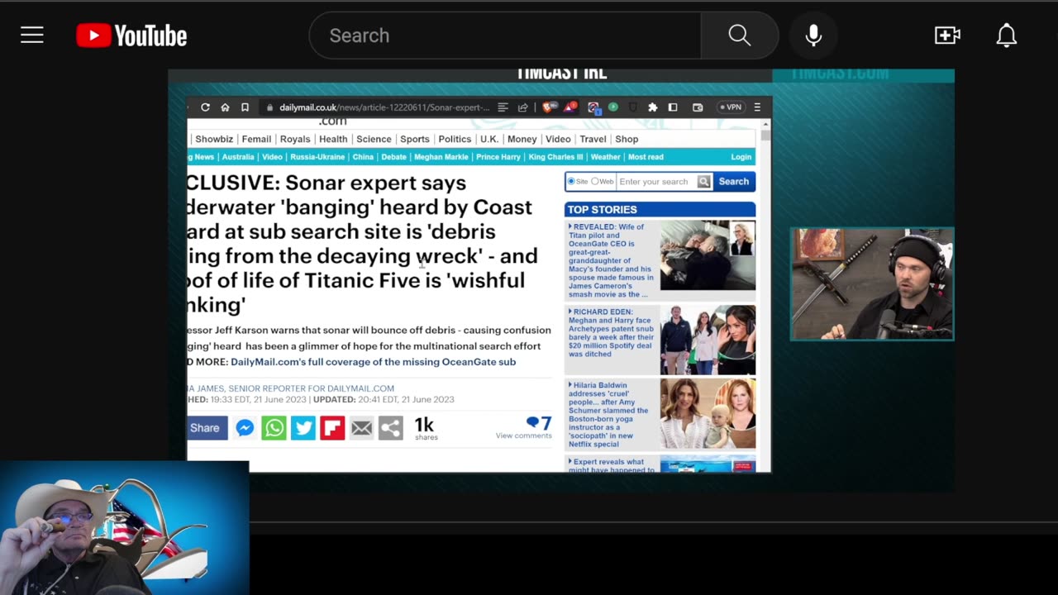Click Australia in the blue subnav

(x=238, y=157)
